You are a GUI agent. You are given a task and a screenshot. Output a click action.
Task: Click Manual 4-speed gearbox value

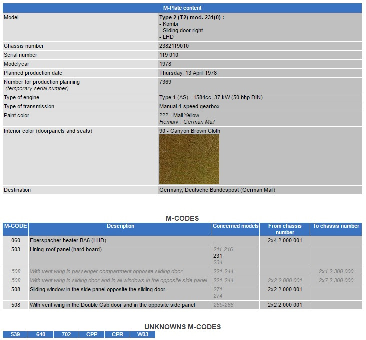[x=189, y=107]
